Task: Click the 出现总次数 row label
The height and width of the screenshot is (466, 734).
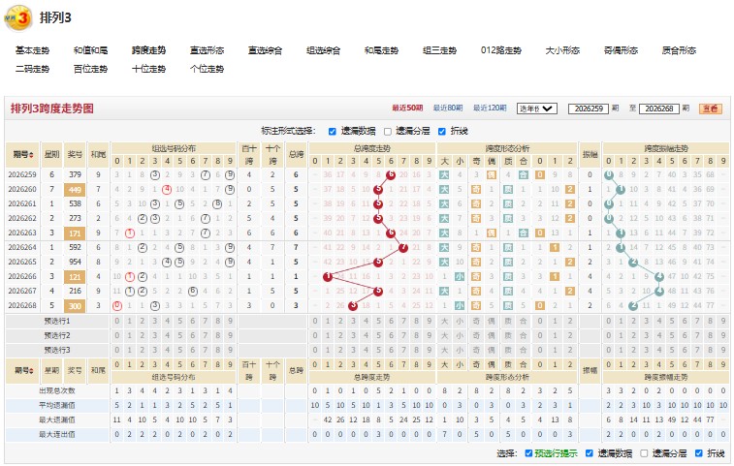Action: [57, 391]
